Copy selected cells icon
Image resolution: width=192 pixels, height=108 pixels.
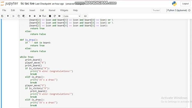point(19,16)
